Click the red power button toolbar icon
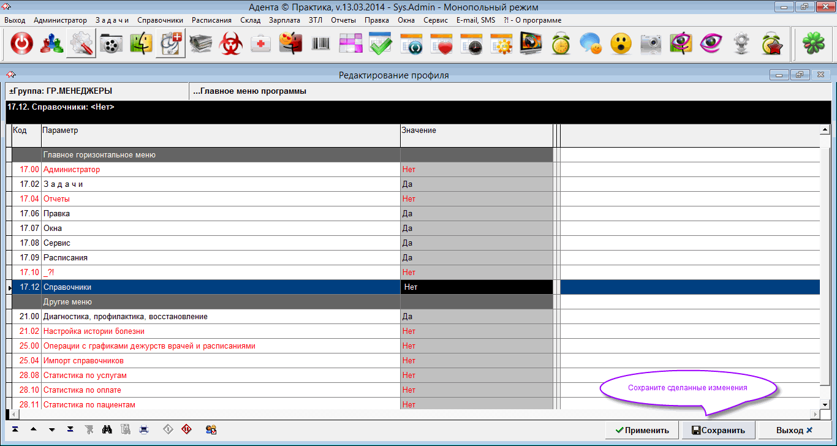Image resolution: width=837 pixels, height=446 pixels. 22,44
